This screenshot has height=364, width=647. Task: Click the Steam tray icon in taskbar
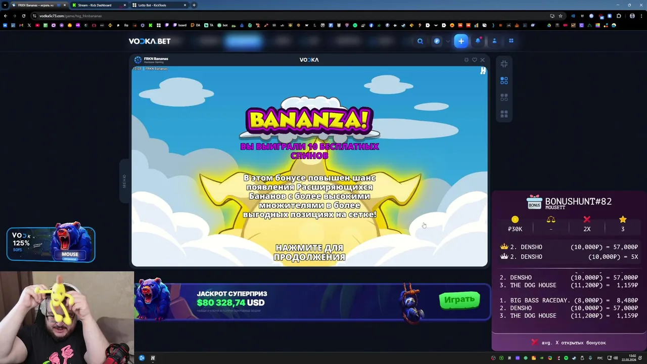pos(574,358)
